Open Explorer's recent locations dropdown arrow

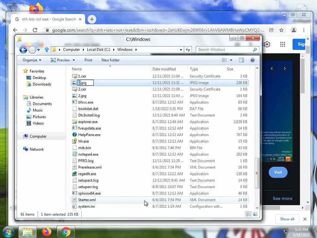click(39, 50)
